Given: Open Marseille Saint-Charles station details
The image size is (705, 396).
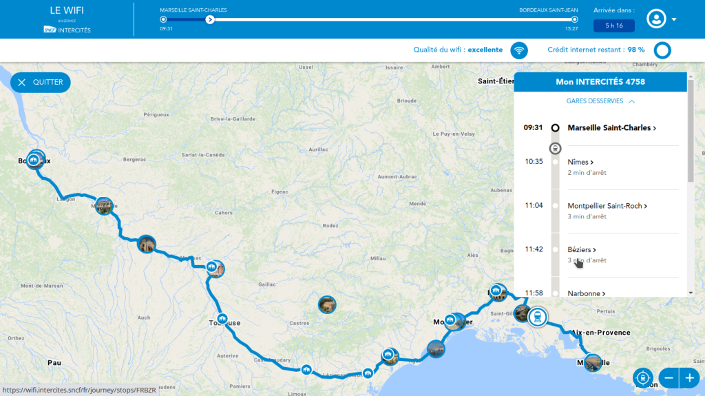Looking at the screenshot, I should click(611, 128).
